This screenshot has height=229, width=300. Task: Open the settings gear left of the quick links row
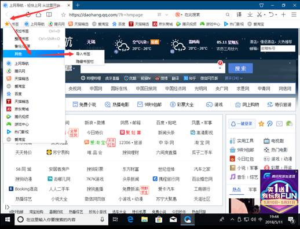tap(83, 78)
